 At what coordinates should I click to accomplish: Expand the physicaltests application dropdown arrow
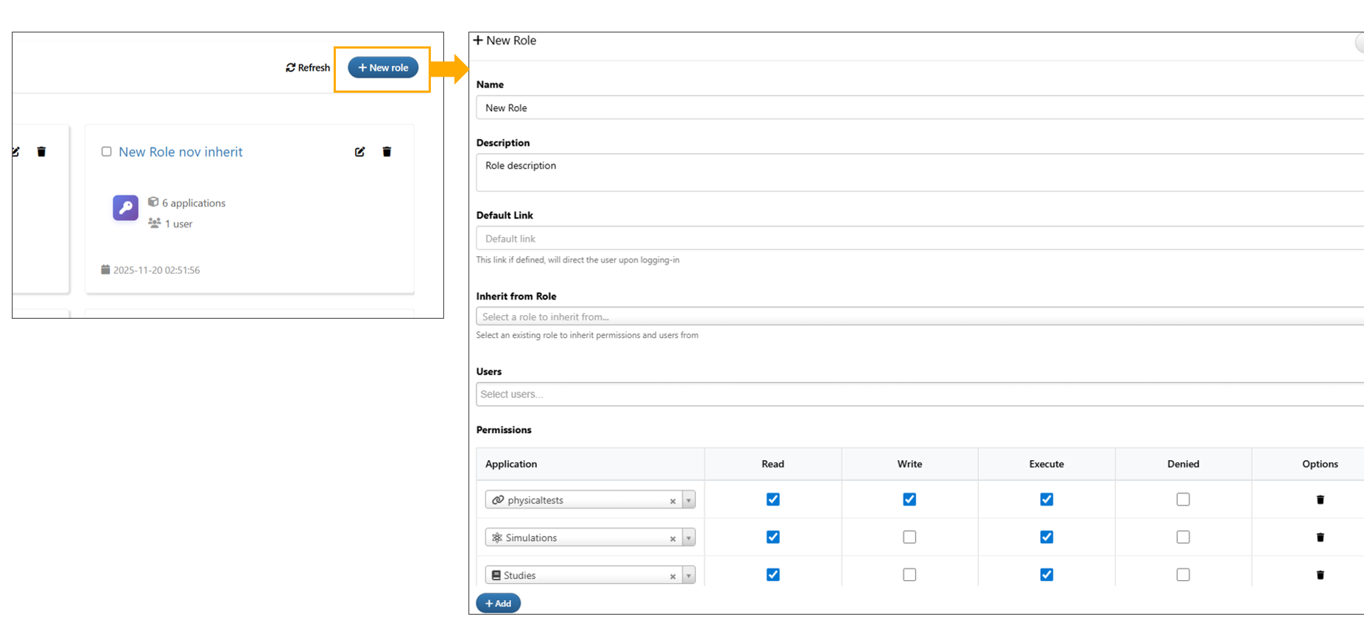[x=689, y=501]
